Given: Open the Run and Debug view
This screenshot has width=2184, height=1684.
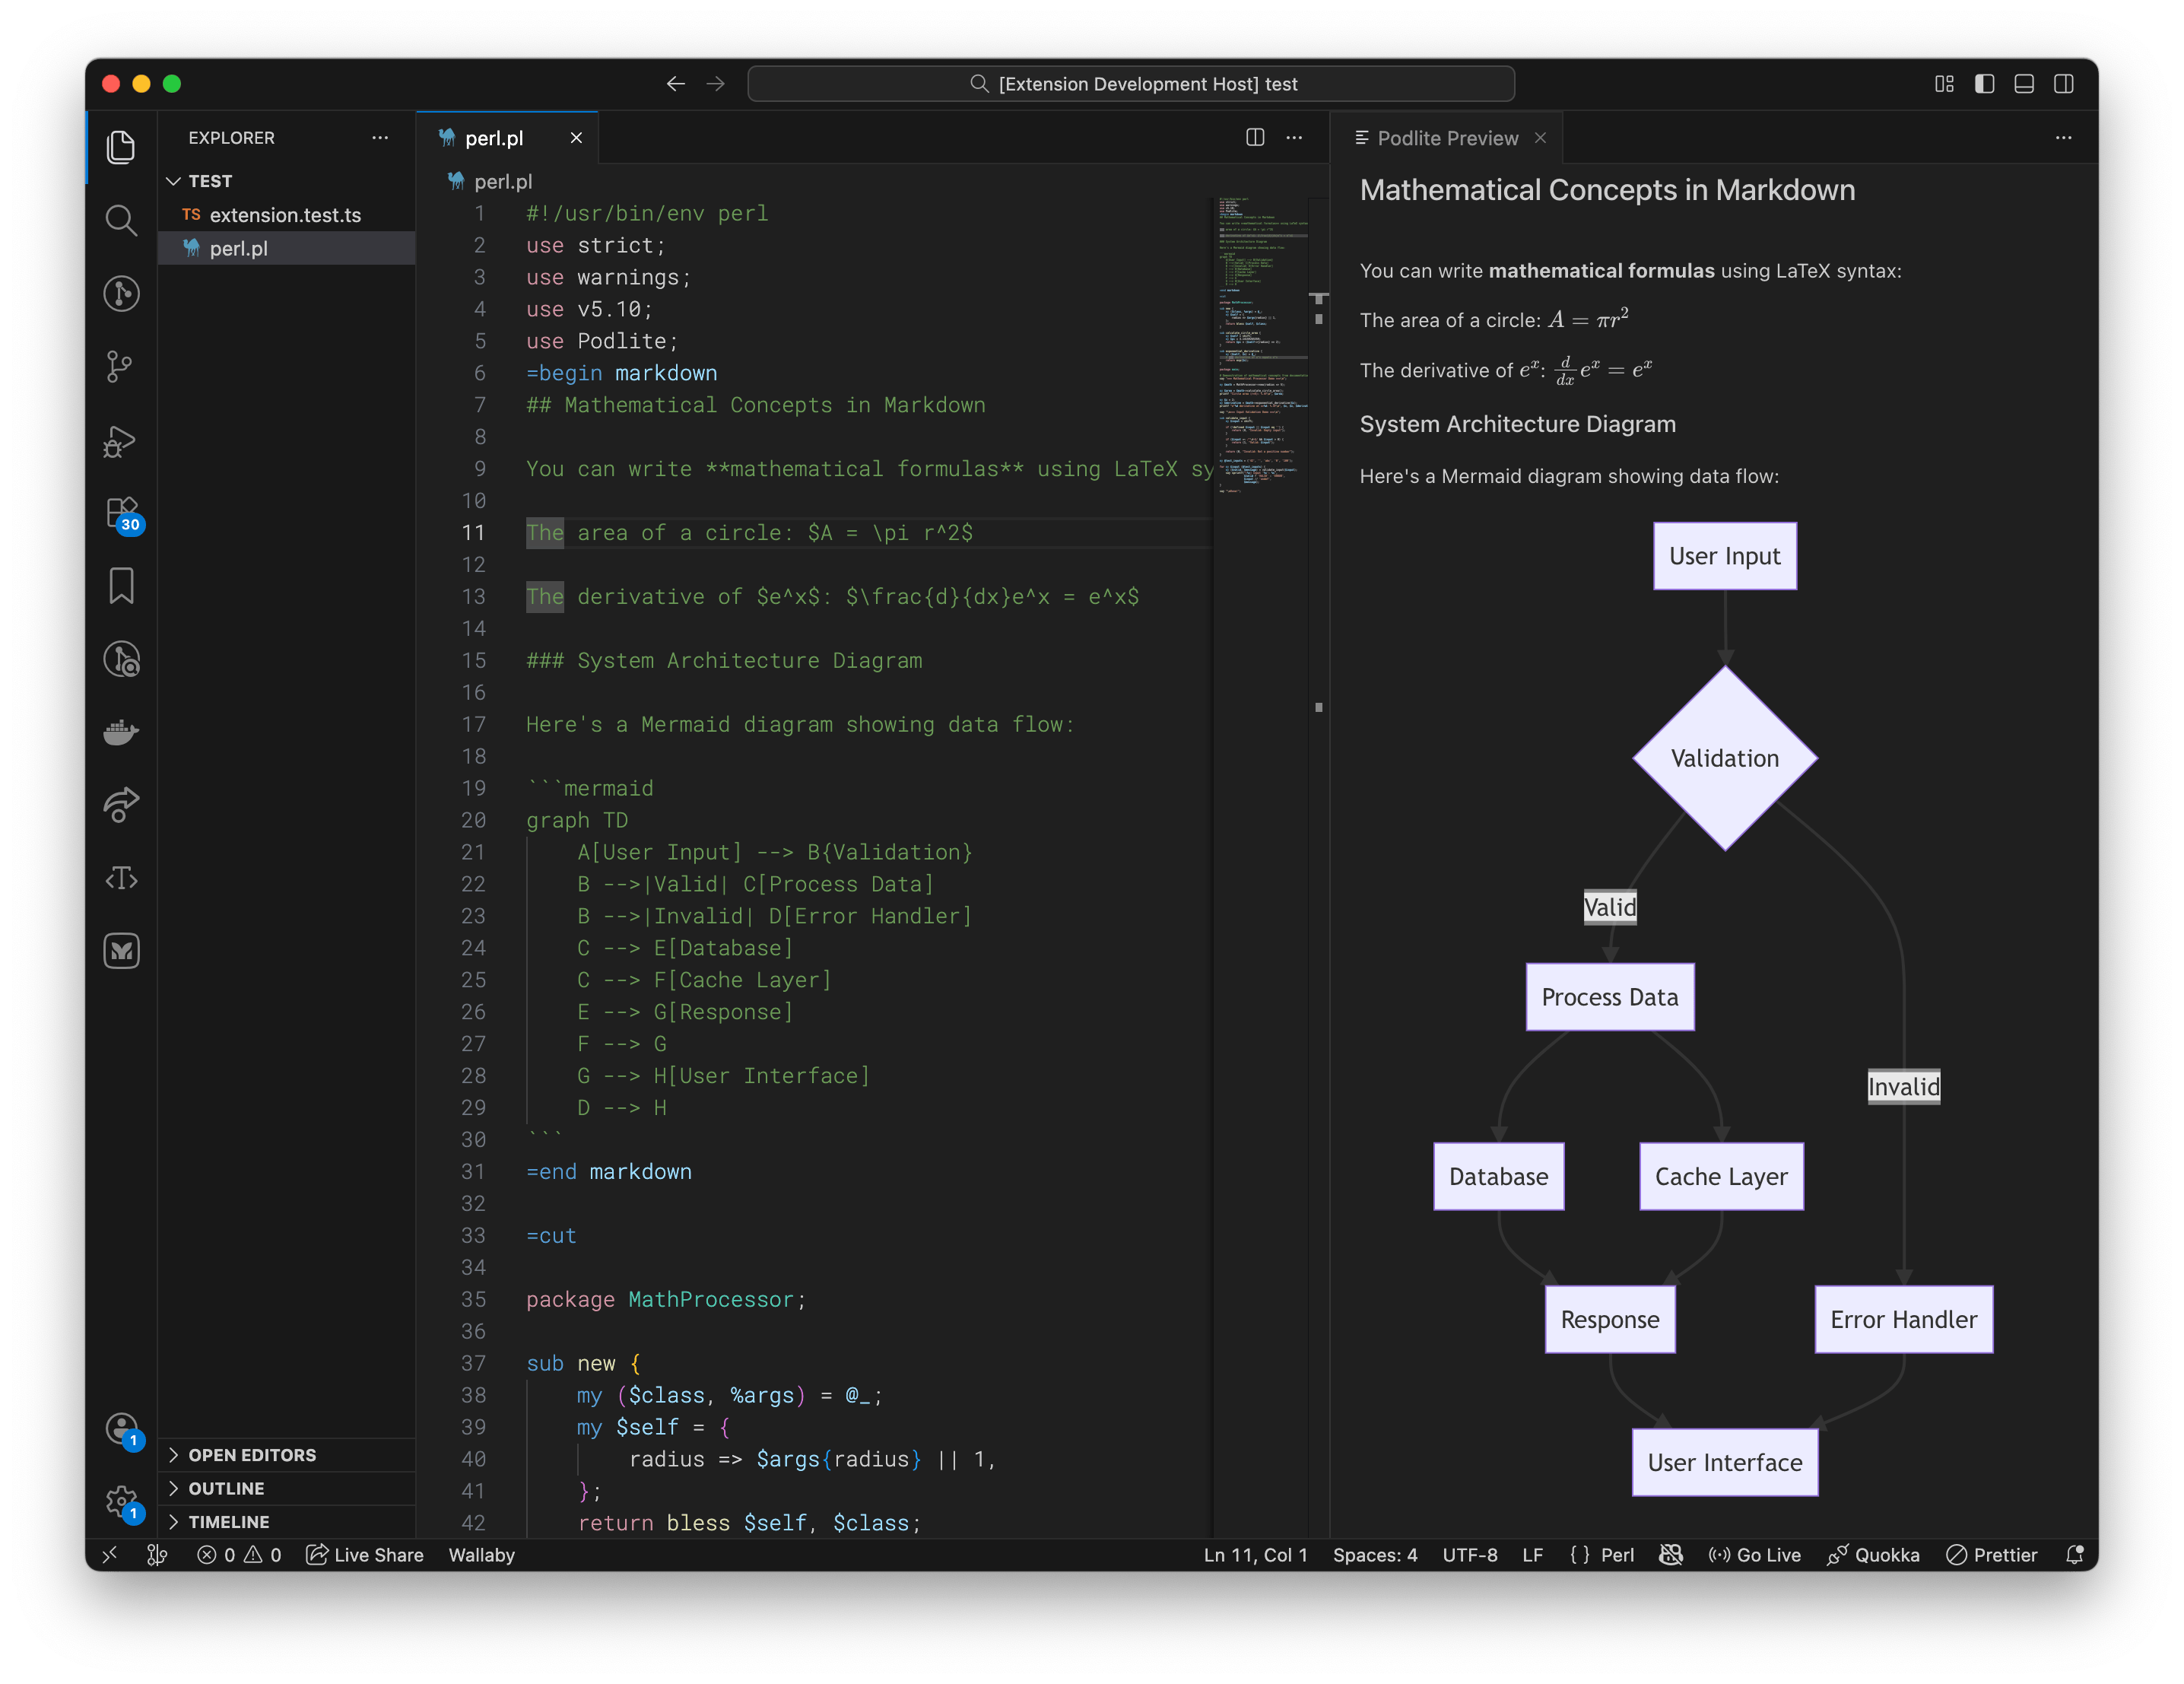Looking at the screenshot, I should [x=121, y=441].
